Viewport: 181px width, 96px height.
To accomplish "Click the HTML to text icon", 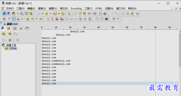I will [x=66, y=19].
